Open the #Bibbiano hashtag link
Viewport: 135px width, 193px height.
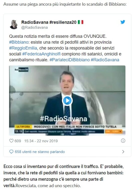tap(19, 42)
